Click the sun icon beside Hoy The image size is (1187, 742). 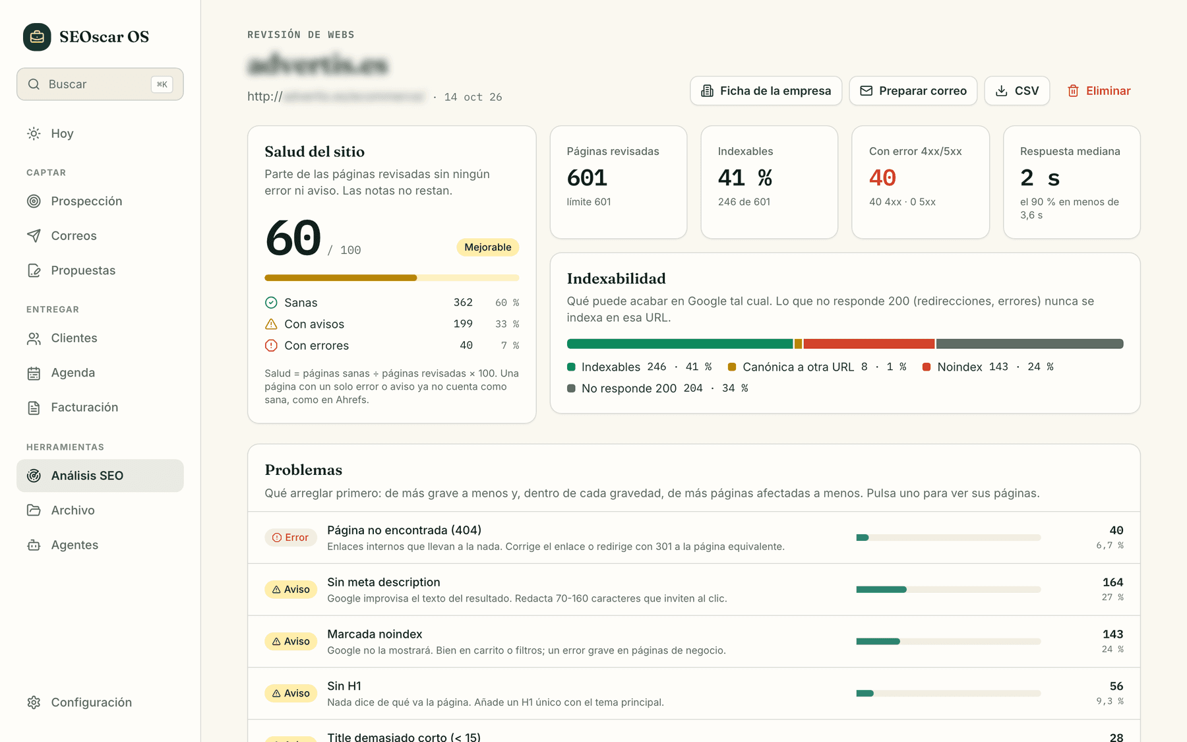pos(34,134)
